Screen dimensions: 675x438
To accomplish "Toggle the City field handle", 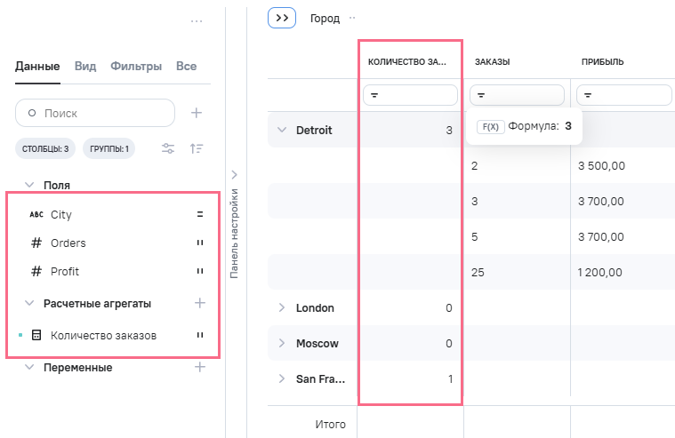I will (200, 214).
